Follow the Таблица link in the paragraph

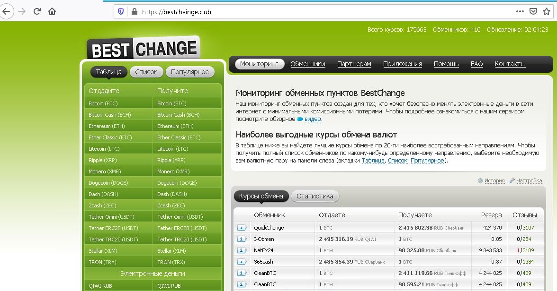click(x=373, y=161)
